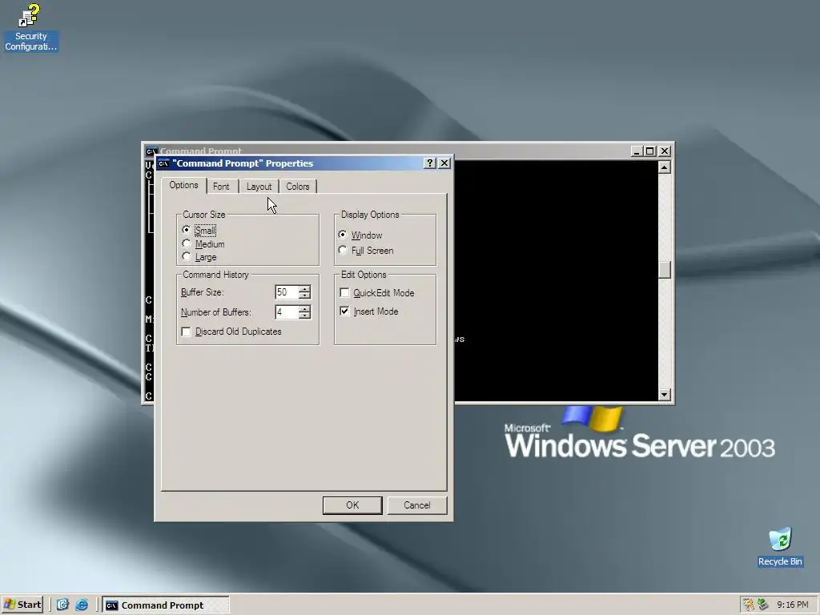This screenshot has height=615, width=820.
Task: Increase Buffer Size with up arrow
Action: [x=305, y=288]
